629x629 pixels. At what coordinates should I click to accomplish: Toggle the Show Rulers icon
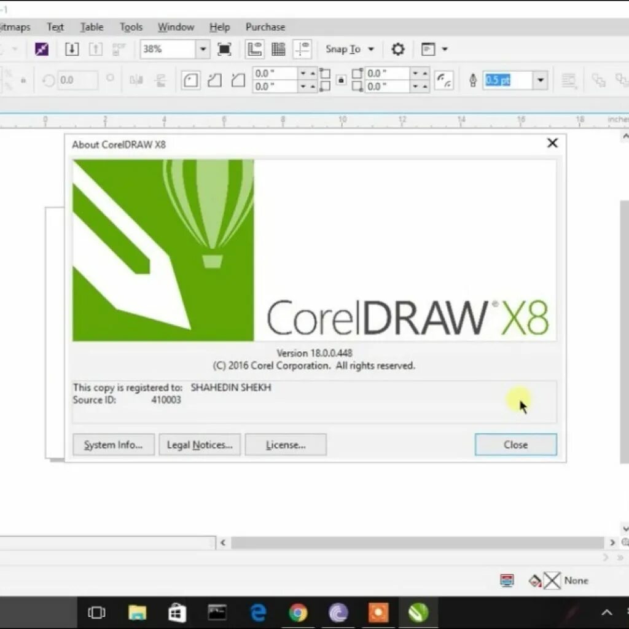pos(255,49)
